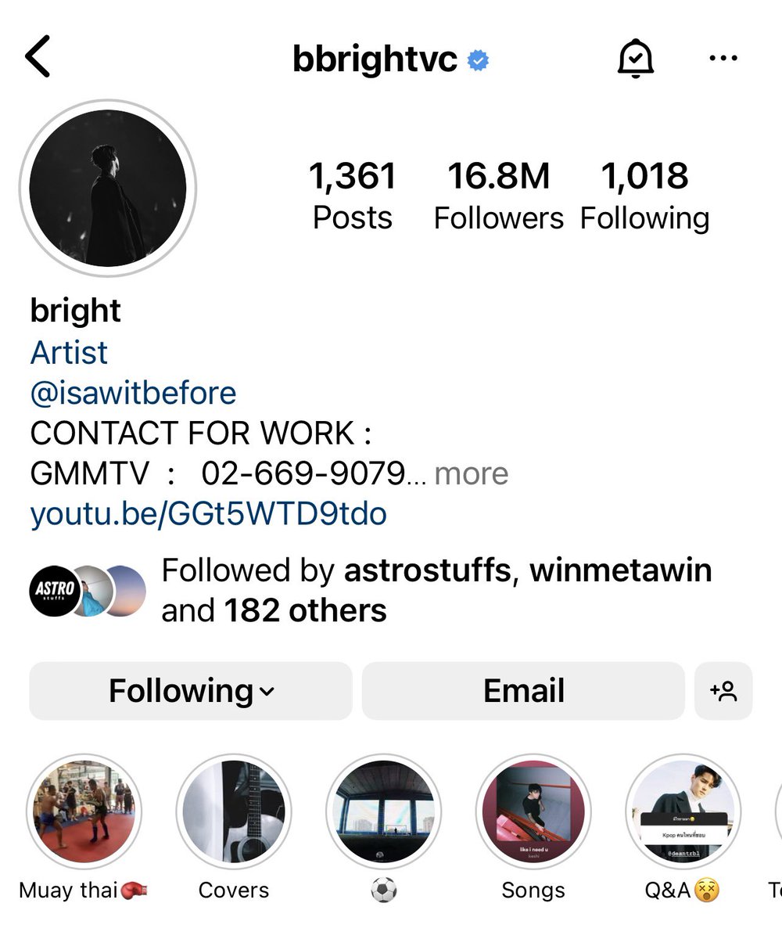782x939 pixels.
Task: Open the Q&A story highlight
Action: 683,813
